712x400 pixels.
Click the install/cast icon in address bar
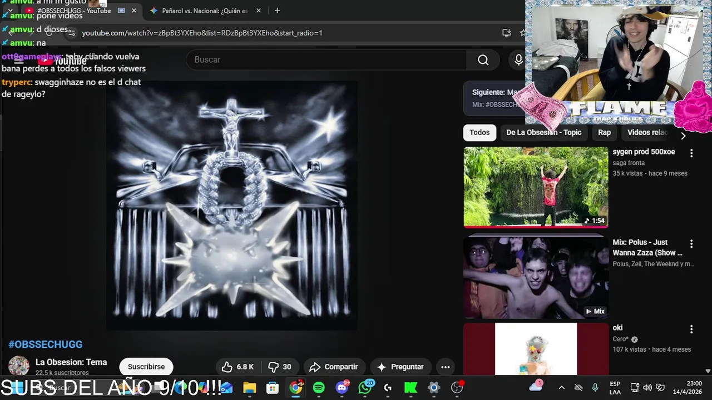tap(507, 33)
